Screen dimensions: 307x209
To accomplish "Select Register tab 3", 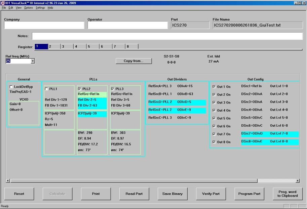I will tap(67, 47).
